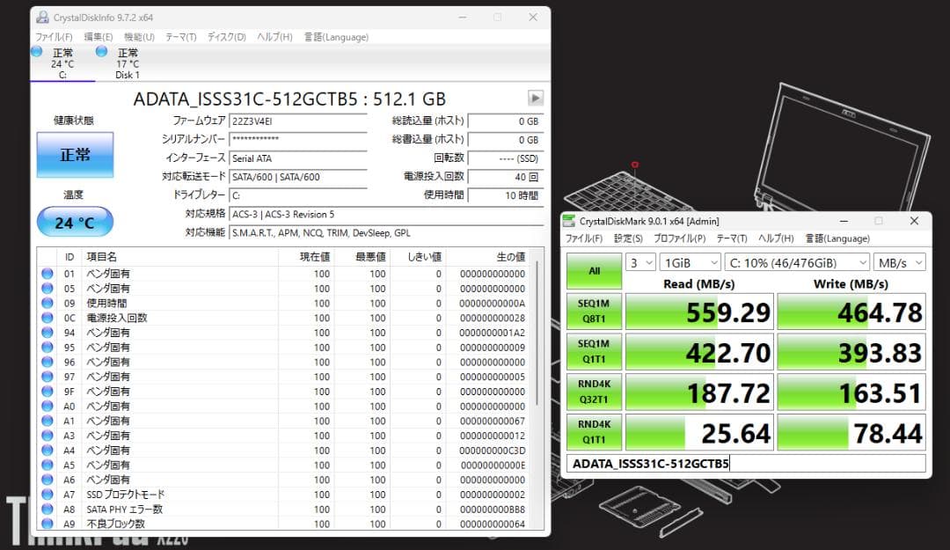Screen dimensions: 950x550
Task: Open 言語(Language) menu in CrystalDiskMark
Action: 837,238
